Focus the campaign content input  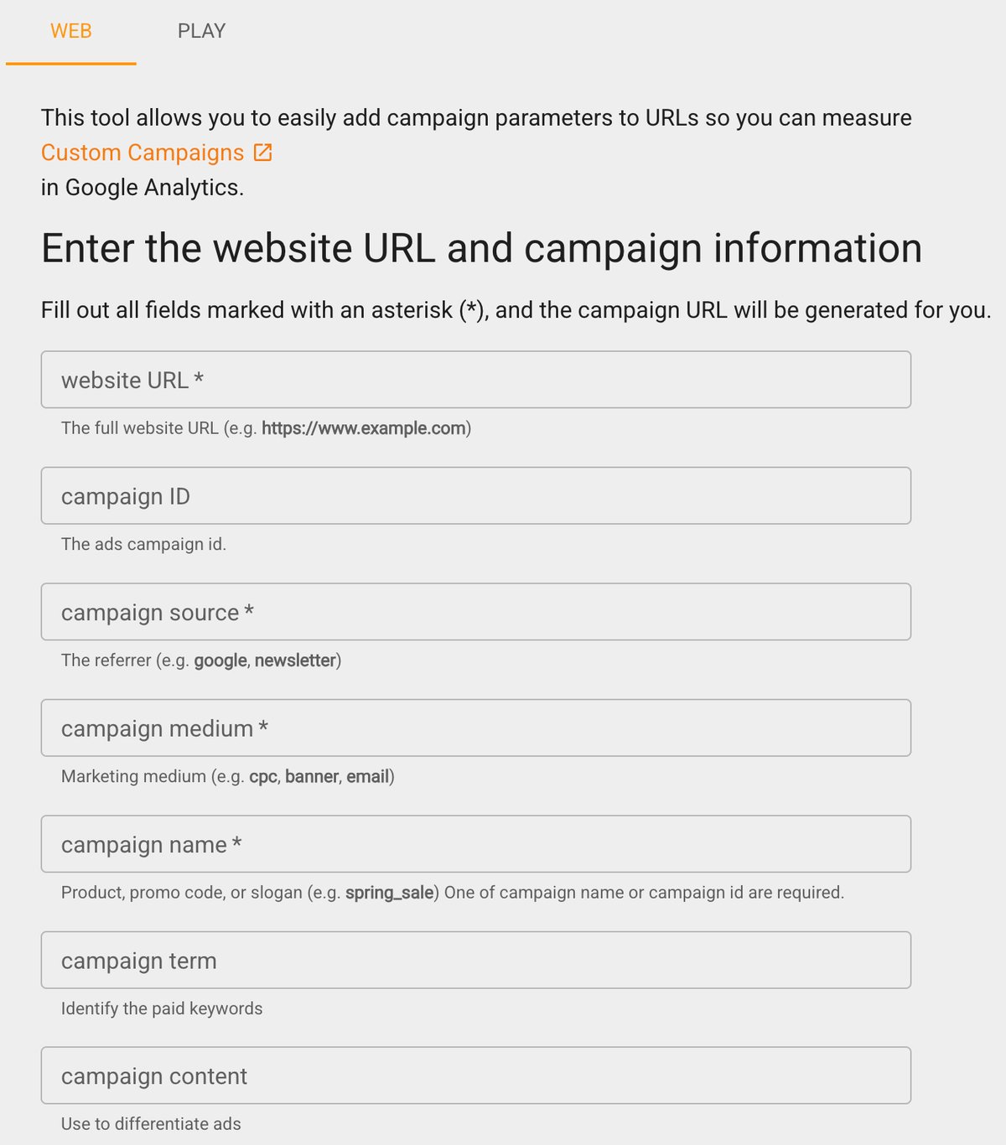[x=476, y=1075]
